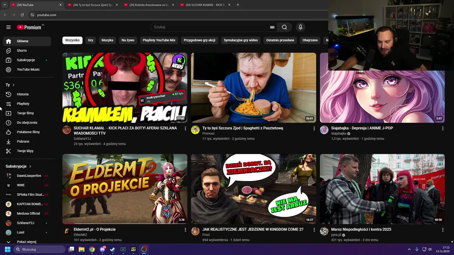Open Do obejrzenia watch later list

tap(27, 123)
